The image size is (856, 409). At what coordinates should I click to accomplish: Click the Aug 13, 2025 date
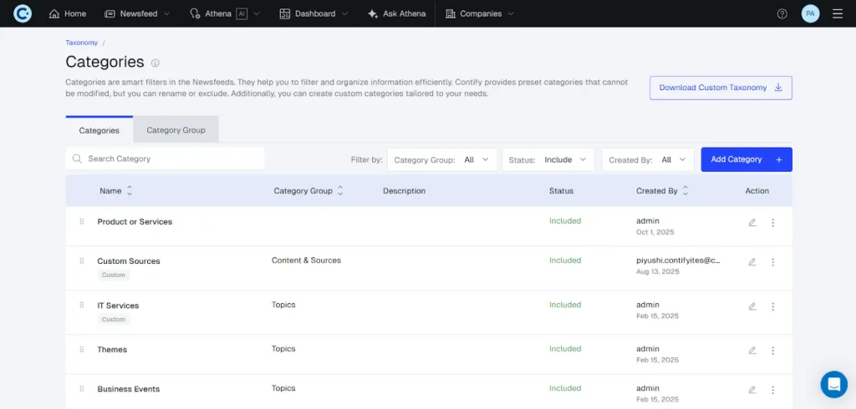pyautogui.click(x=658, y=271)
